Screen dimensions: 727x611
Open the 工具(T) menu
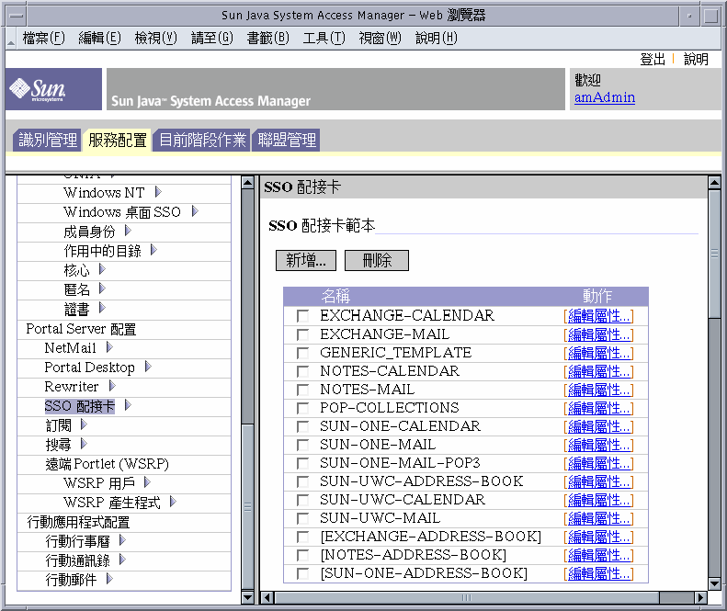tap(324, 38)
